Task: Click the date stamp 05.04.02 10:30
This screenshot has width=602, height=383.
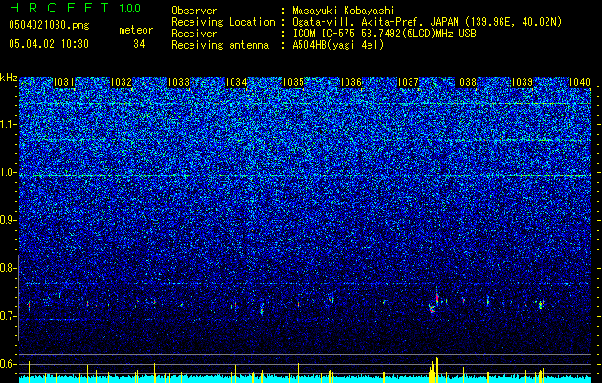Action: [49, 44]
